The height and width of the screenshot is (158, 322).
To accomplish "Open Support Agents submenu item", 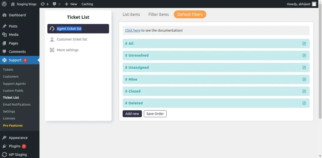I will 14,84.
